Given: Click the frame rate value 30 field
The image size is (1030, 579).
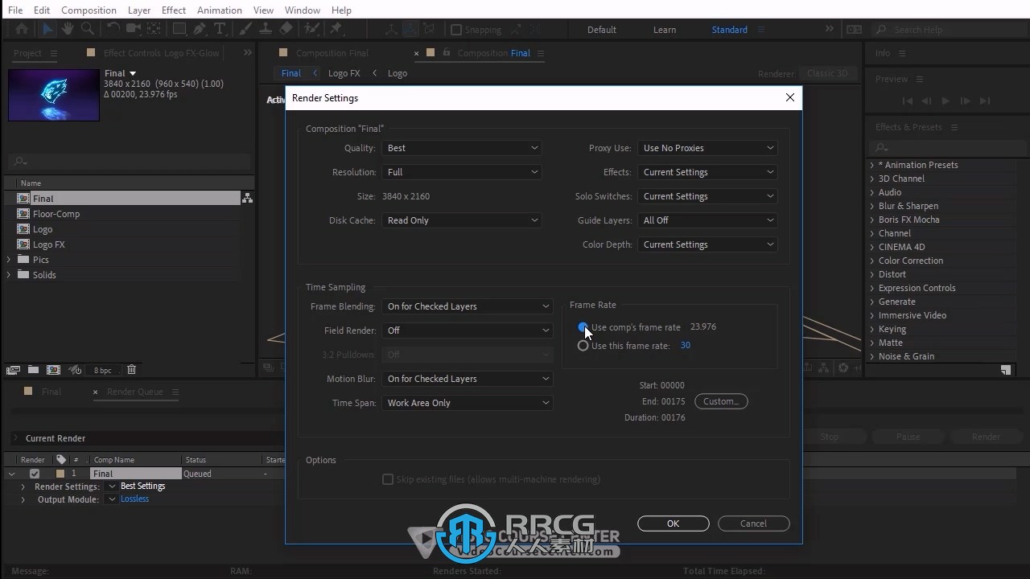Looking at the screenshot, I should point(686,346).
